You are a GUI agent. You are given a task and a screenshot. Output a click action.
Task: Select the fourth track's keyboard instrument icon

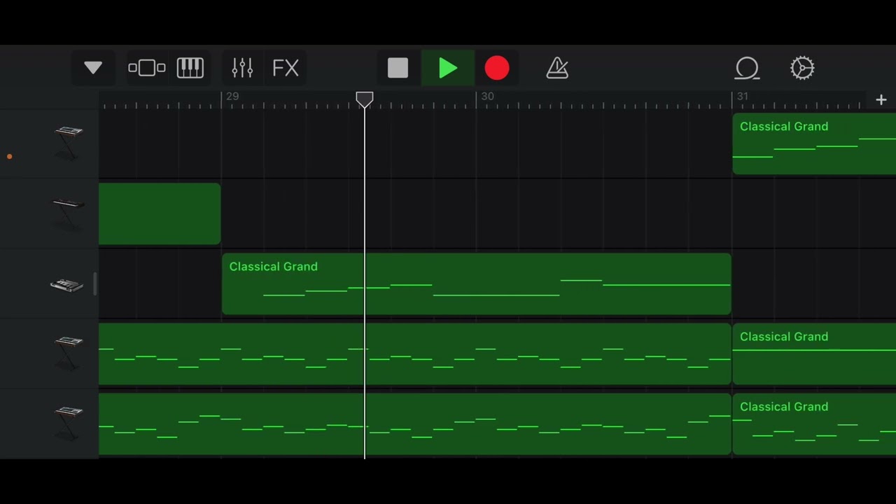click(x=68, y=352)
